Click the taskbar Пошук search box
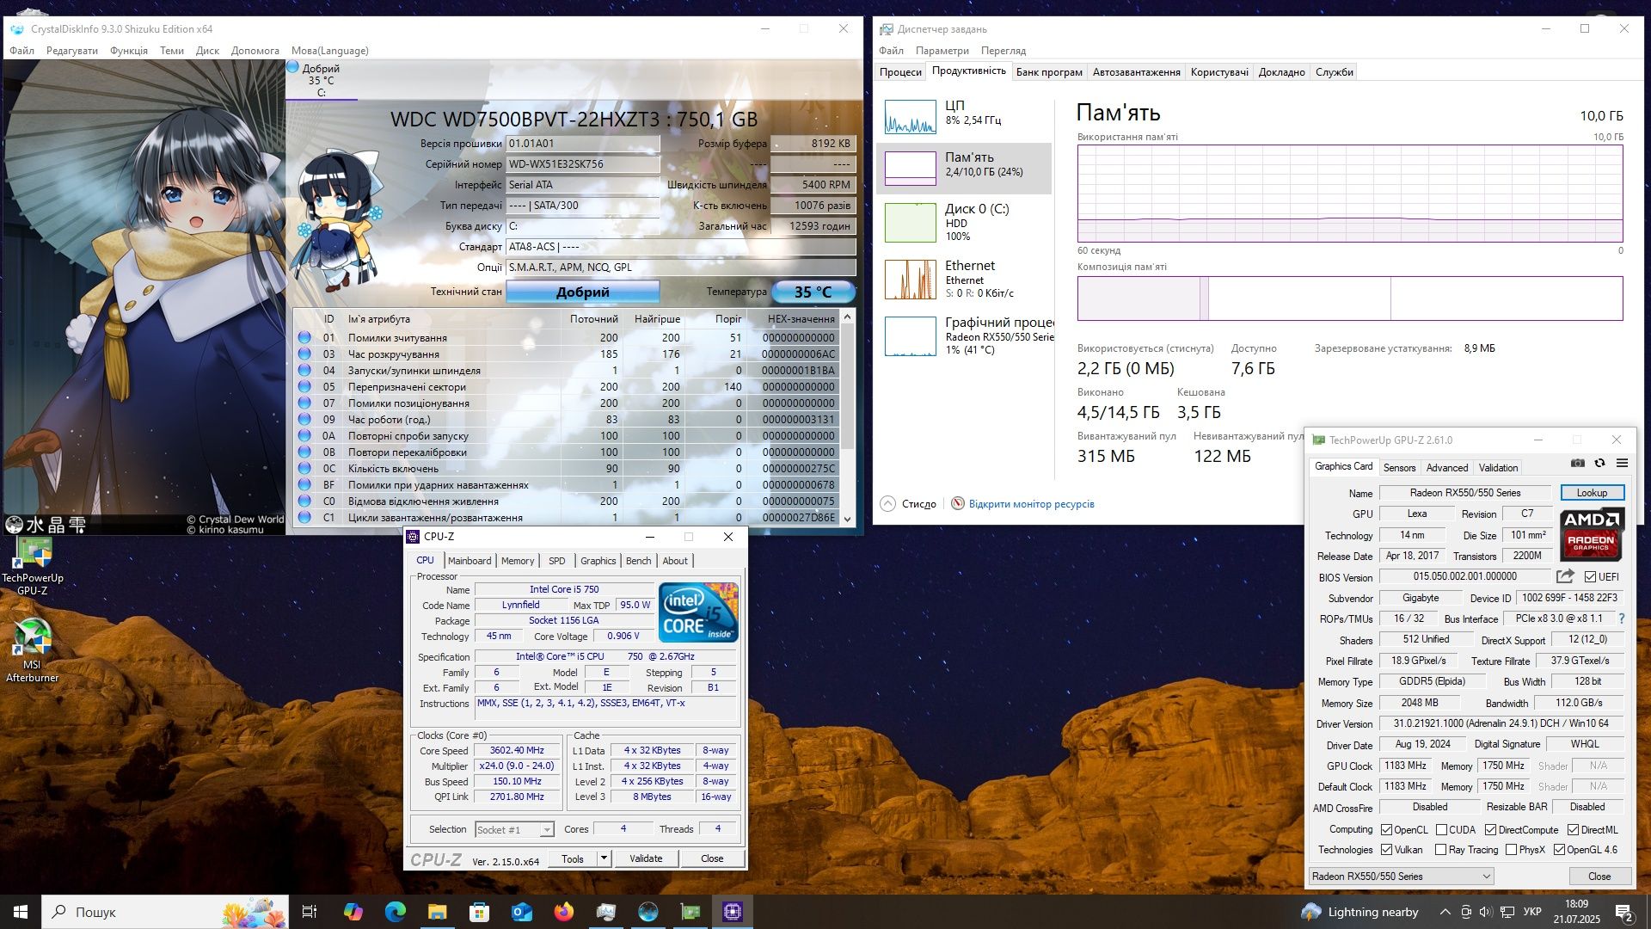1651x929 pixels. (165, 912)
